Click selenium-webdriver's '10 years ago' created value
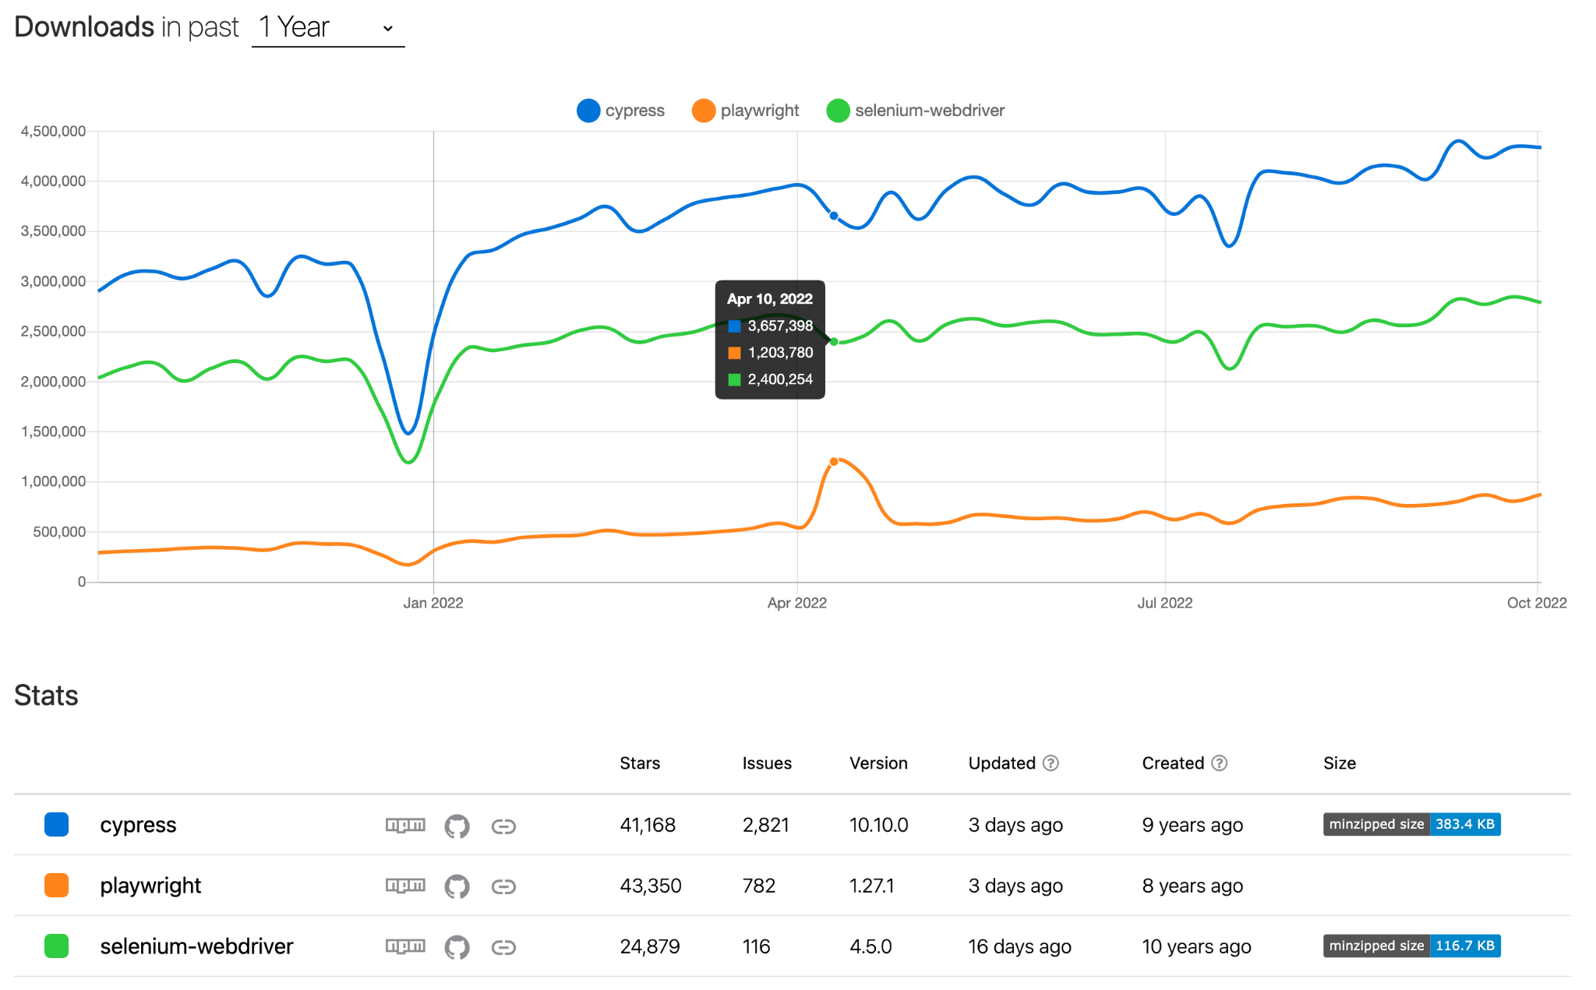 (x=1196, y=946)
